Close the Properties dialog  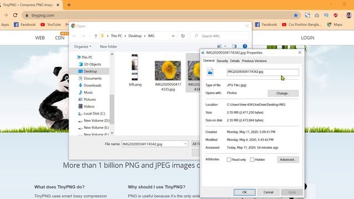(x=300, y=53)
